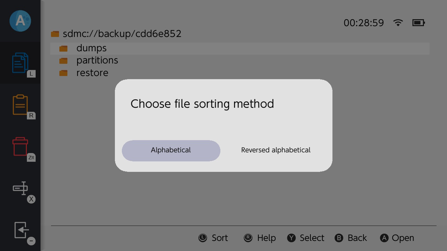Click the Wi-Fi status icon

point(398,23)
